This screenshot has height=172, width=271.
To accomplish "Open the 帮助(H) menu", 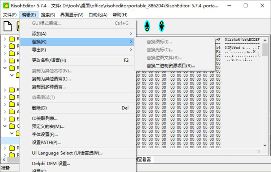I will pyautogui.click(x=120, y=15).
